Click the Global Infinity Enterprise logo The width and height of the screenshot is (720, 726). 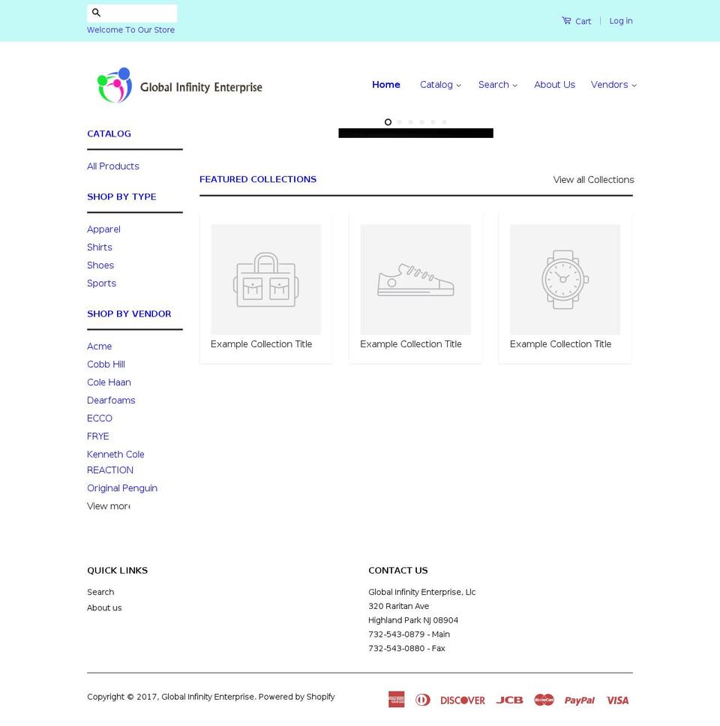180,85
